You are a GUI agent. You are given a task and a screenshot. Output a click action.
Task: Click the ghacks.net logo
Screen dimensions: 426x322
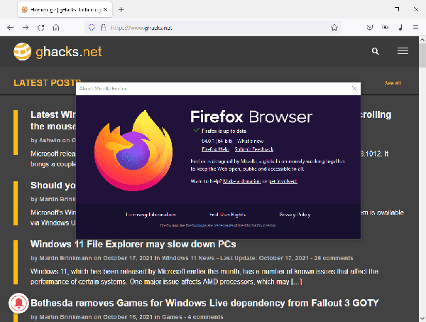58,51
